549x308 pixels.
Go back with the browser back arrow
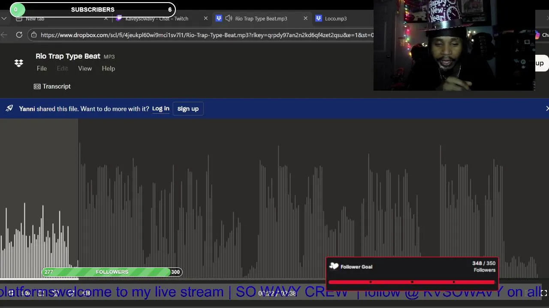point(4,35)
